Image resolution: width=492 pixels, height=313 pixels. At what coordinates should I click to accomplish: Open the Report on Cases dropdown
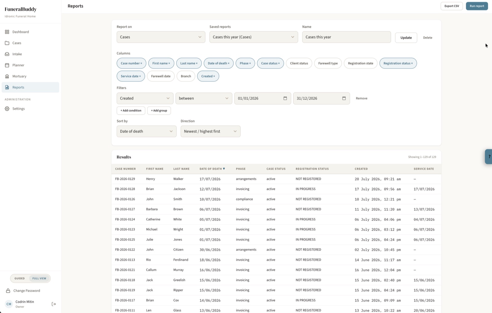(x=161, y=37)
